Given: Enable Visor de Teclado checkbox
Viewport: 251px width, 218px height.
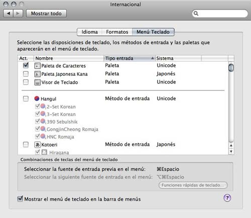Looking at the screenshot, I should point(26,82).
